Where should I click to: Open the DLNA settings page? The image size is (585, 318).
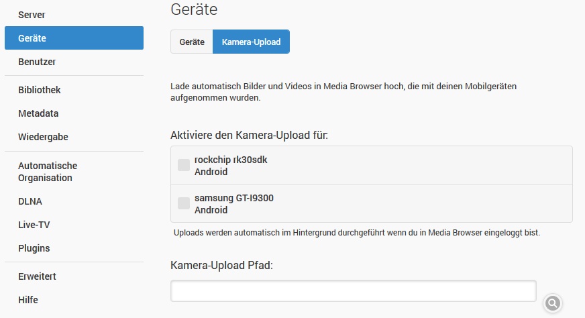(30, 201)
